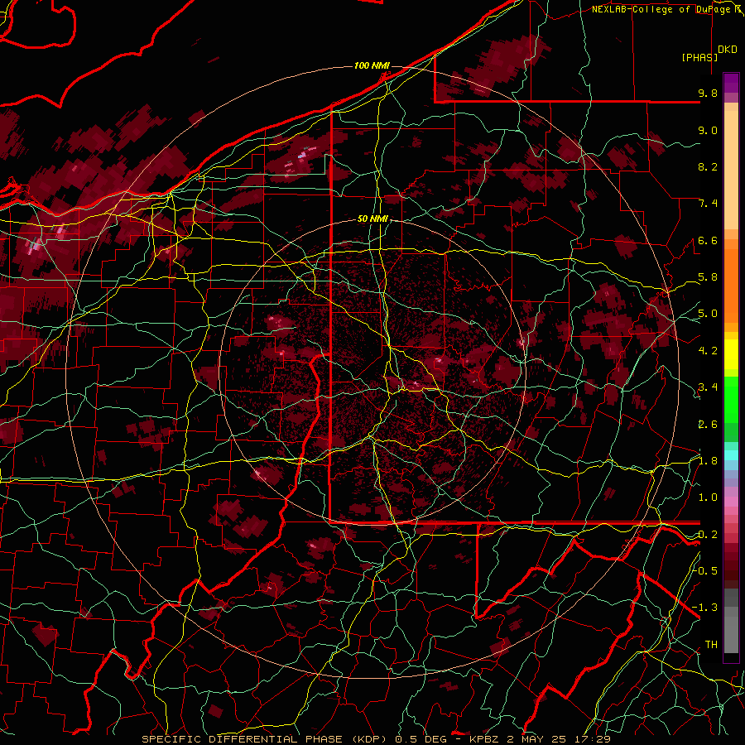Click the yellow segment of the color bar
Viewport: 745px width, 745px height.
tap(731, 353)
